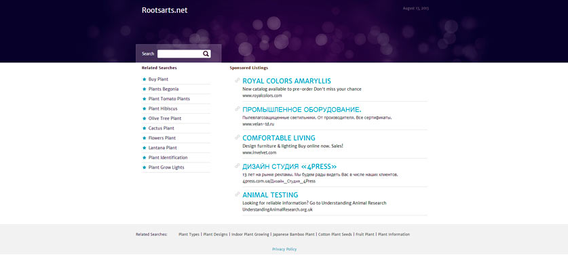
Task: Open the Animal Testing sponsored listing
Action: click(270, 195)
